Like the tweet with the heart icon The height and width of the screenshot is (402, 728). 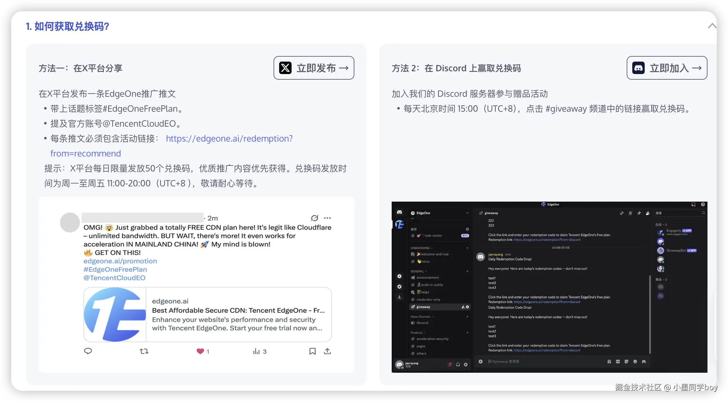[x=200, y=351]
